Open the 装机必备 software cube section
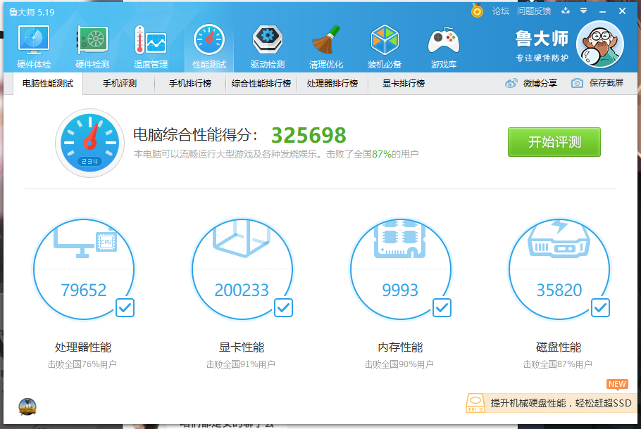The image size is (641, 429). coord(385,46)
